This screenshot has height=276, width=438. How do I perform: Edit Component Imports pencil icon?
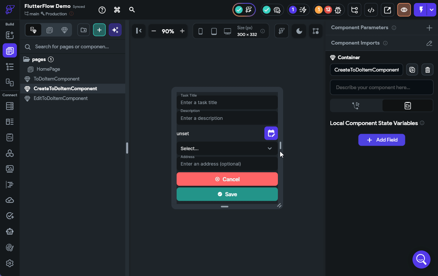[429, 43]
